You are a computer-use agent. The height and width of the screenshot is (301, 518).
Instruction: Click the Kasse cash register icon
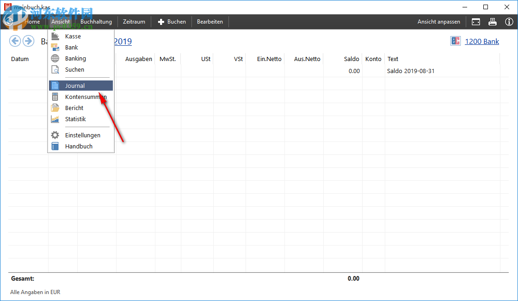pyautogui.click(x=55, y=37)
